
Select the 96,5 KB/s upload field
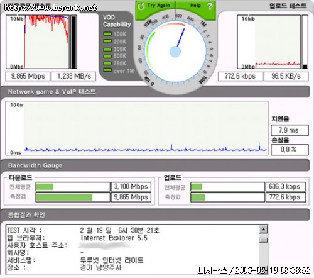point(286,76)
